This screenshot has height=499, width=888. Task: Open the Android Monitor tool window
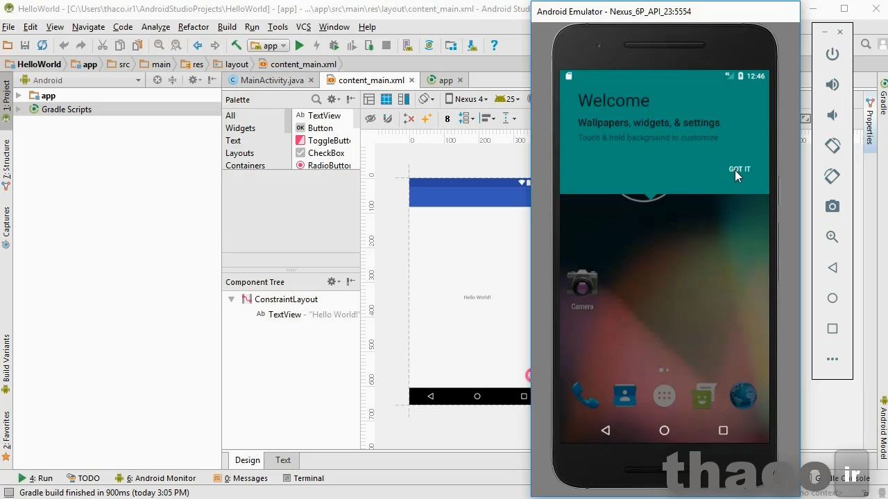(156, 478)
